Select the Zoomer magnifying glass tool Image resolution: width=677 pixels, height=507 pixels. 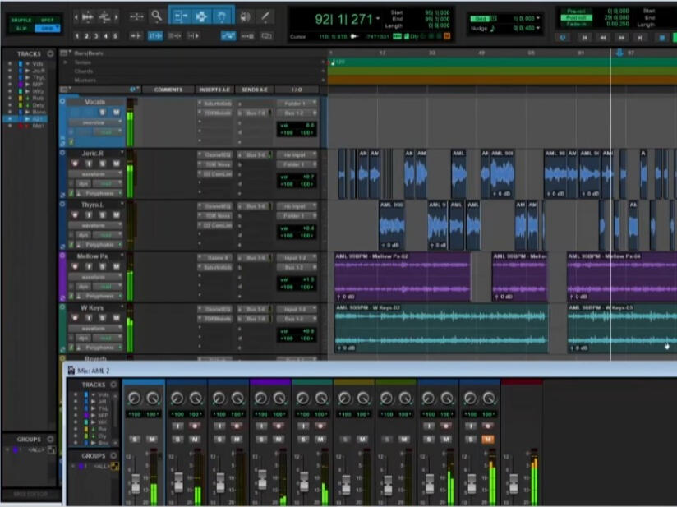pyautogui.click(x=156, y=16)
